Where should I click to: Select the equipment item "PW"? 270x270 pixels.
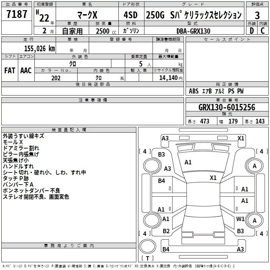point(240,91)
